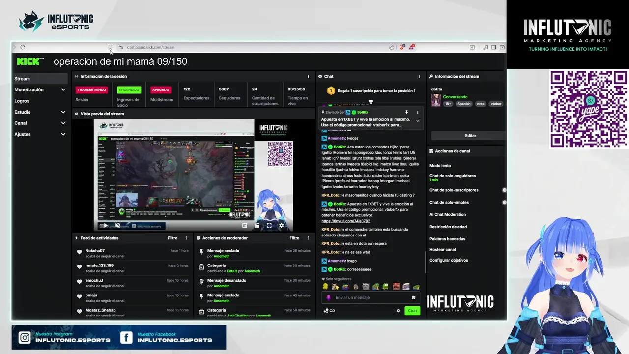The height and width of the screenshot is (354, 629).
Task: Click the browser share icon
Action: pos(392,47)
